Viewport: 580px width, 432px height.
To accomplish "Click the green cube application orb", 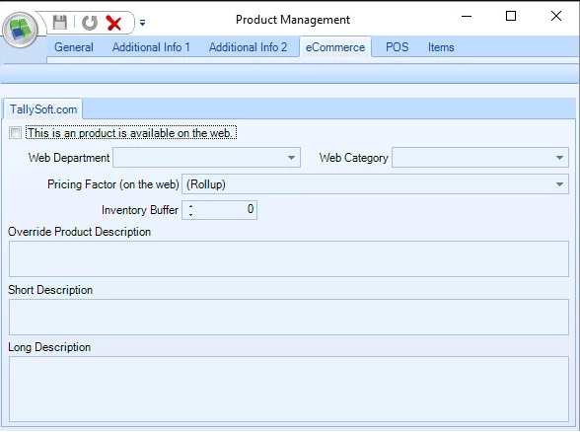I will click(x=21, y=30).
